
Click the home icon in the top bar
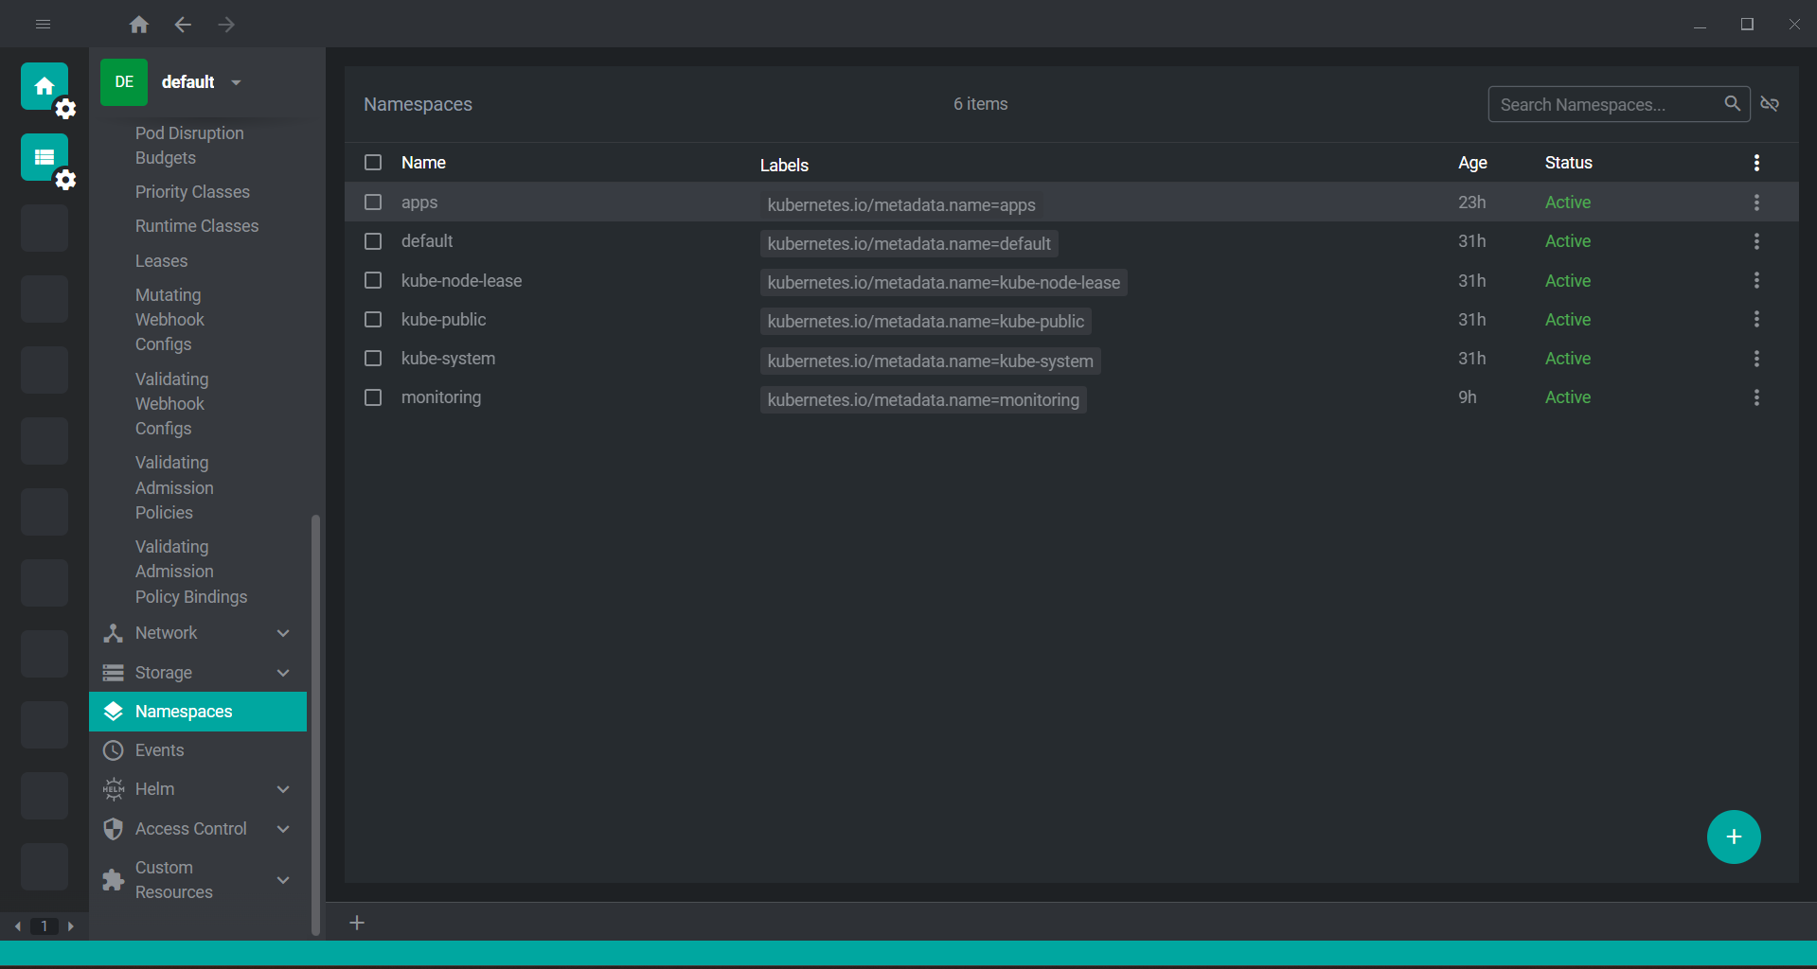(139, 25)
